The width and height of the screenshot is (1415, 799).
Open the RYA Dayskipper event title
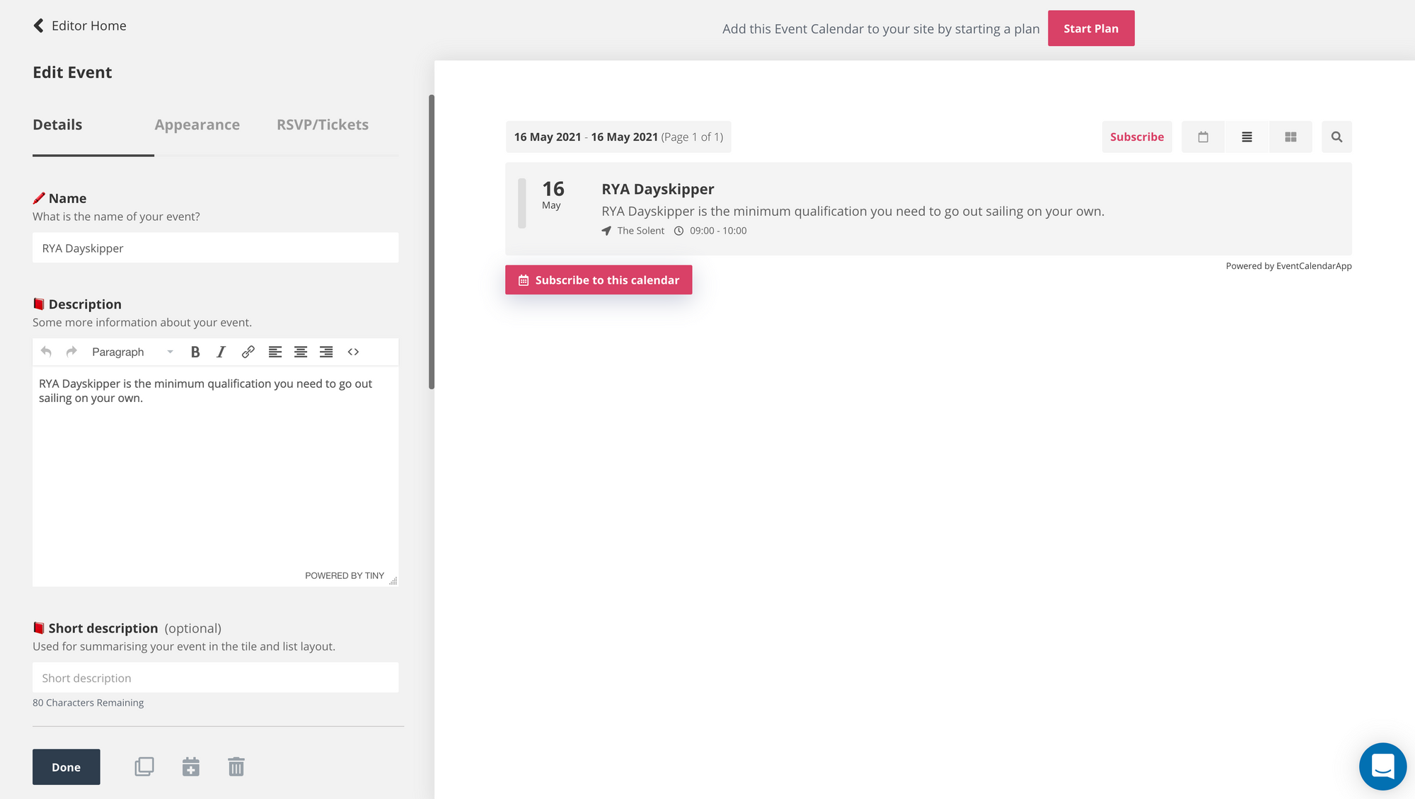tap(658, 189)
